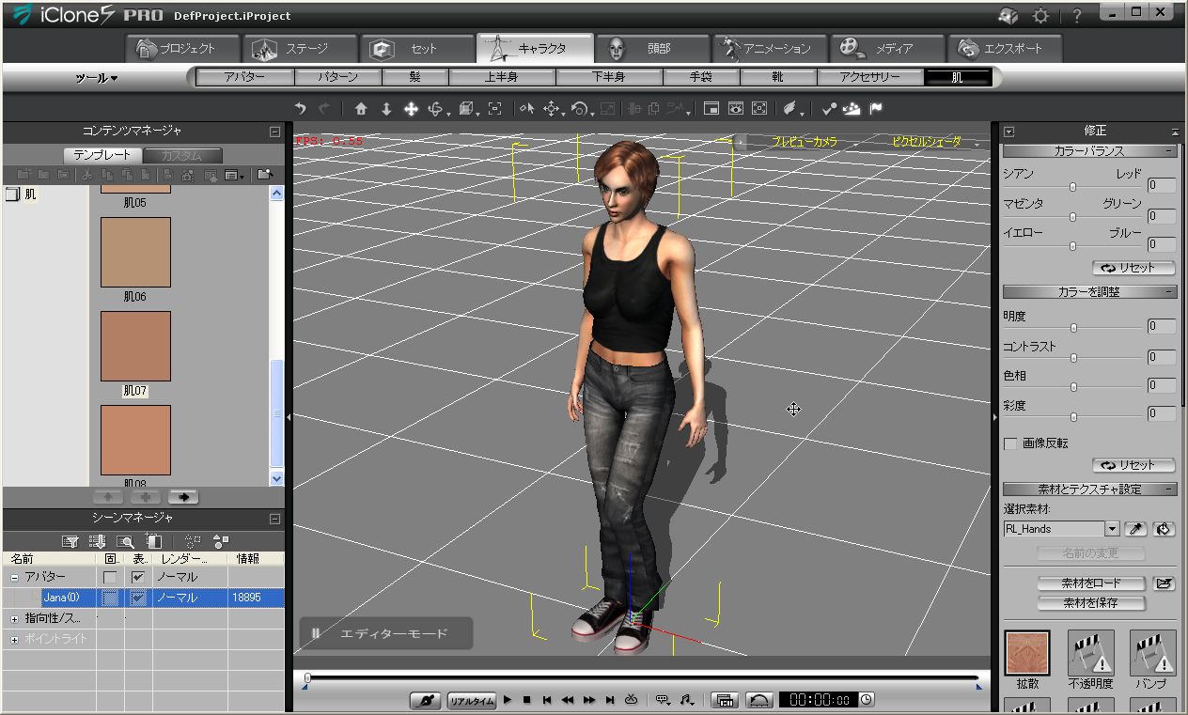
Task: Open the gear preferences icon in title bar
Action: [1040, 16]
